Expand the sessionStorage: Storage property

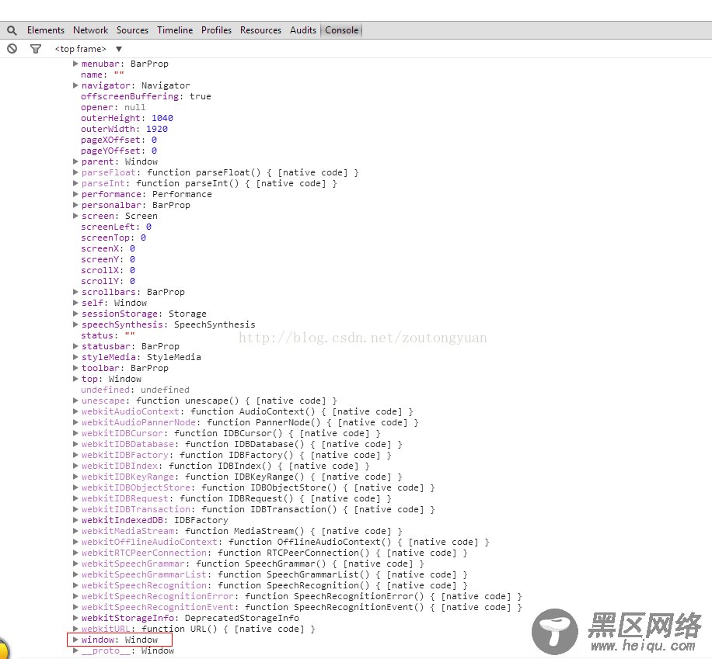(x=75, y=314)
